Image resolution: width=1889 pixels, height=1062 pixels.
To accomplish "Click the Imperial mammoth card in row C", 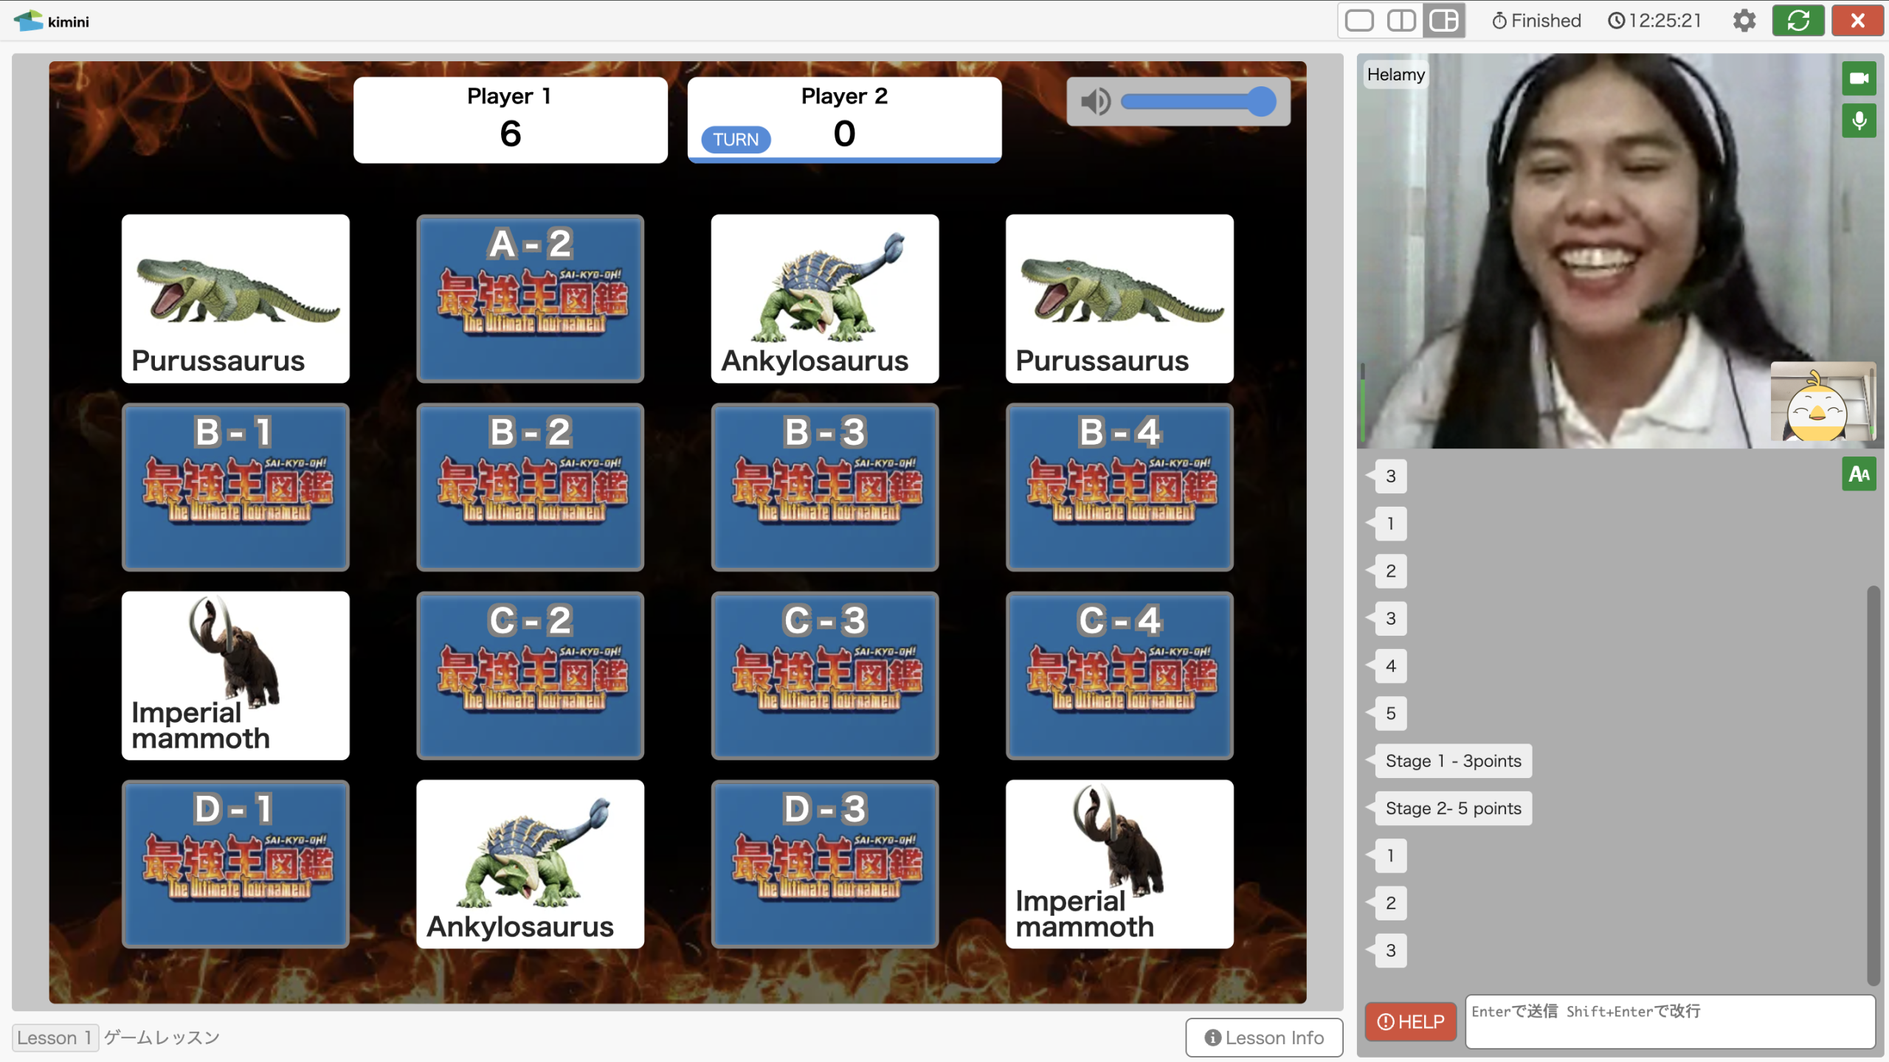I will tap(235, 676).
